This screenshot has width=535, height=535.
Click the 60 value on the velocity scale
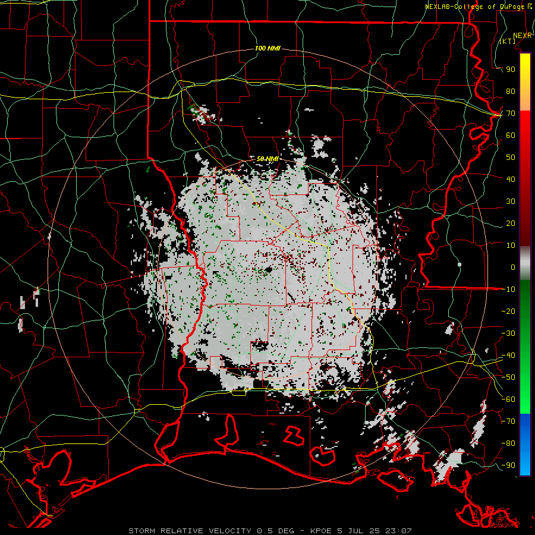pos(511,136)
